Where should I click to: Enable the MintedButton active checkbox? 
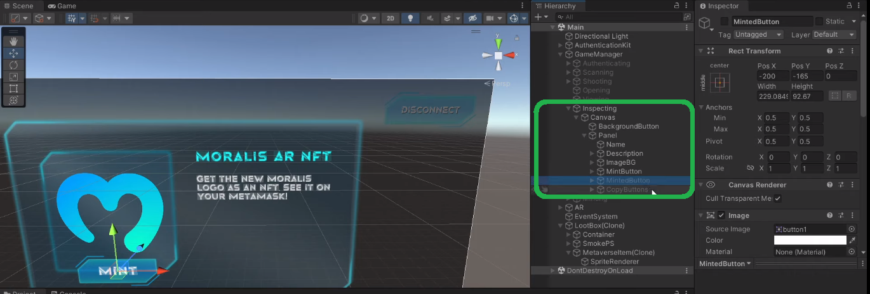coord(725,22)
